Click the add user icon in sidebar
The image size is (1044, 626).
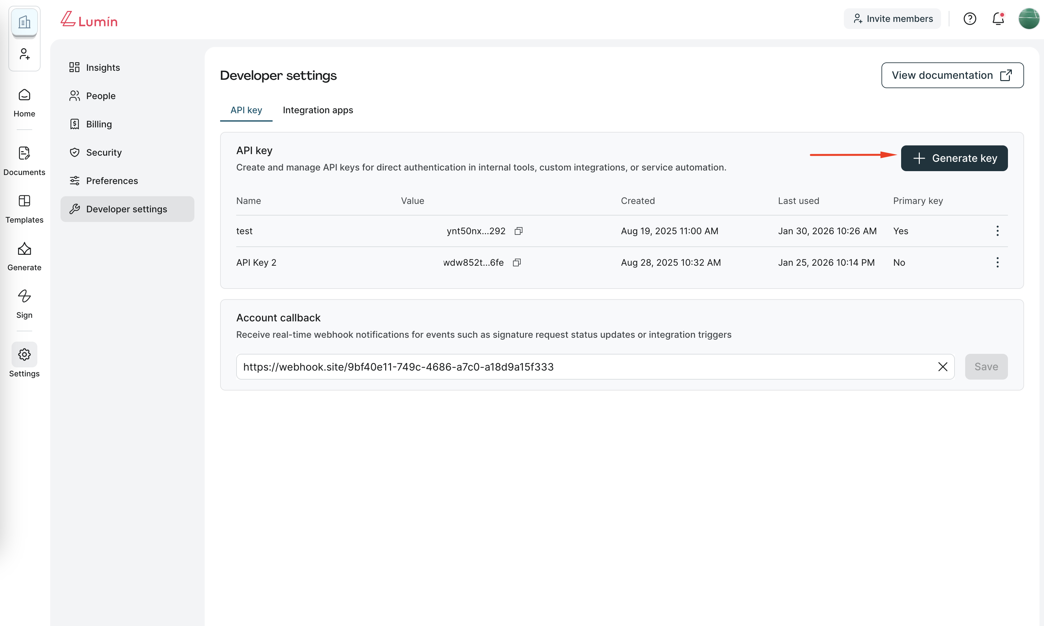click(24, 54)
